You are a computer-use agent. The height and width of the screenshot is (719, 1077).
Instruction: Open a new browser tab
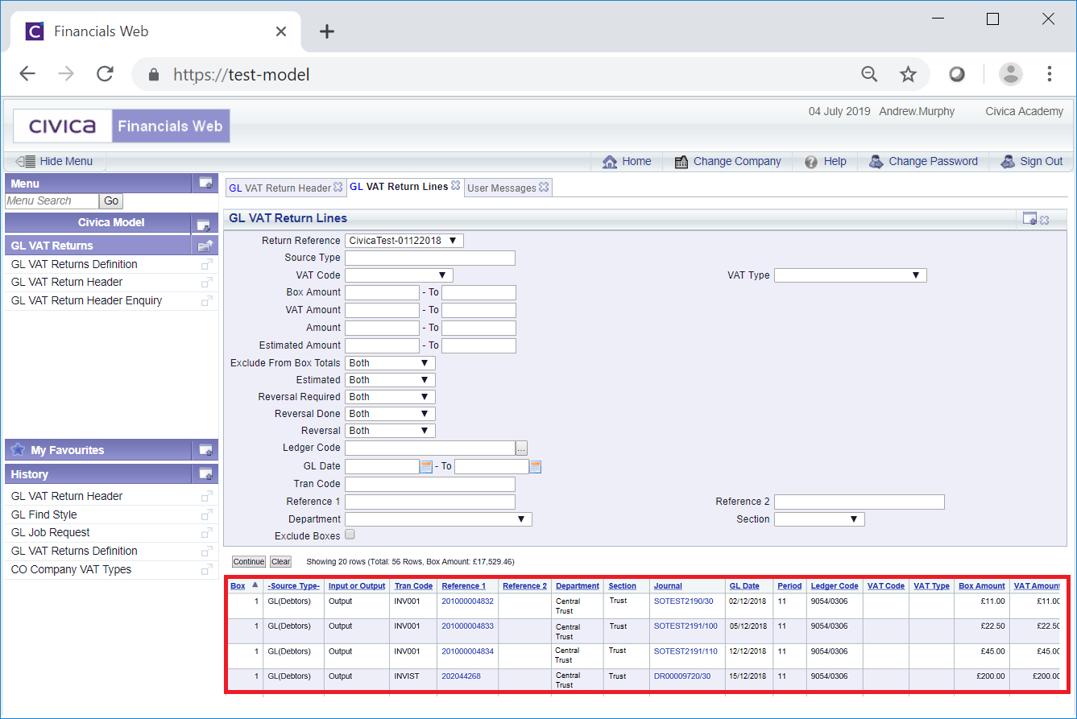(326, 31)
